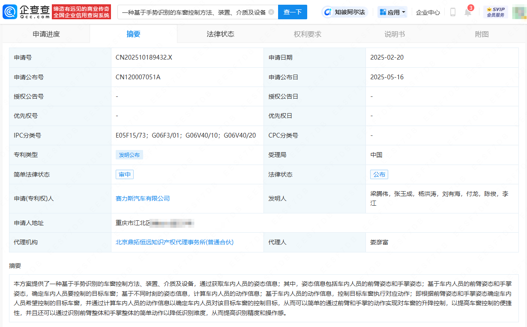Open applicant link 赛力斯汽车有限公司
The height and width of the screenshot is (327, 527).
143,198
